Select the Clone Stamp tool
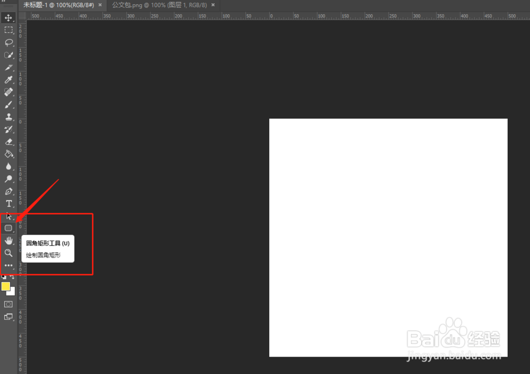The image size is (530, 374). click(8, 117)
